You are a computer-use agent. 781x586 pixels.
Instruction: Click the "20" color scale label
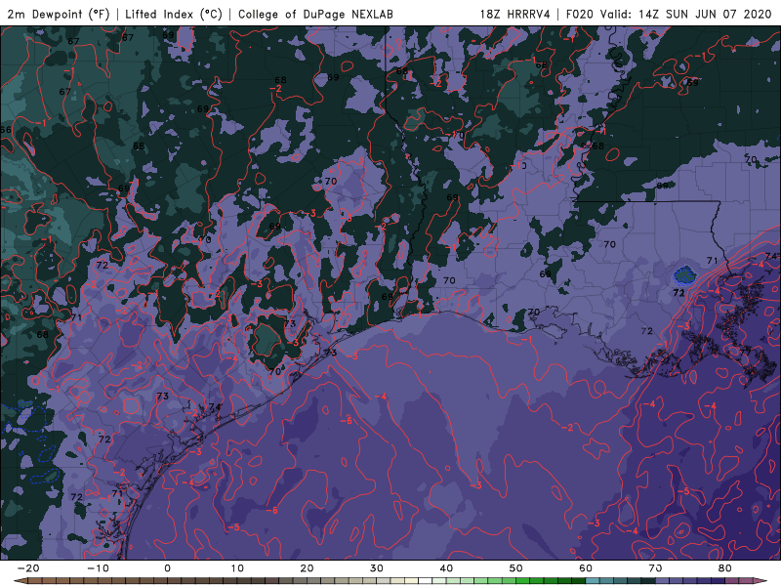pyautogui.click(x=307, y=568)
